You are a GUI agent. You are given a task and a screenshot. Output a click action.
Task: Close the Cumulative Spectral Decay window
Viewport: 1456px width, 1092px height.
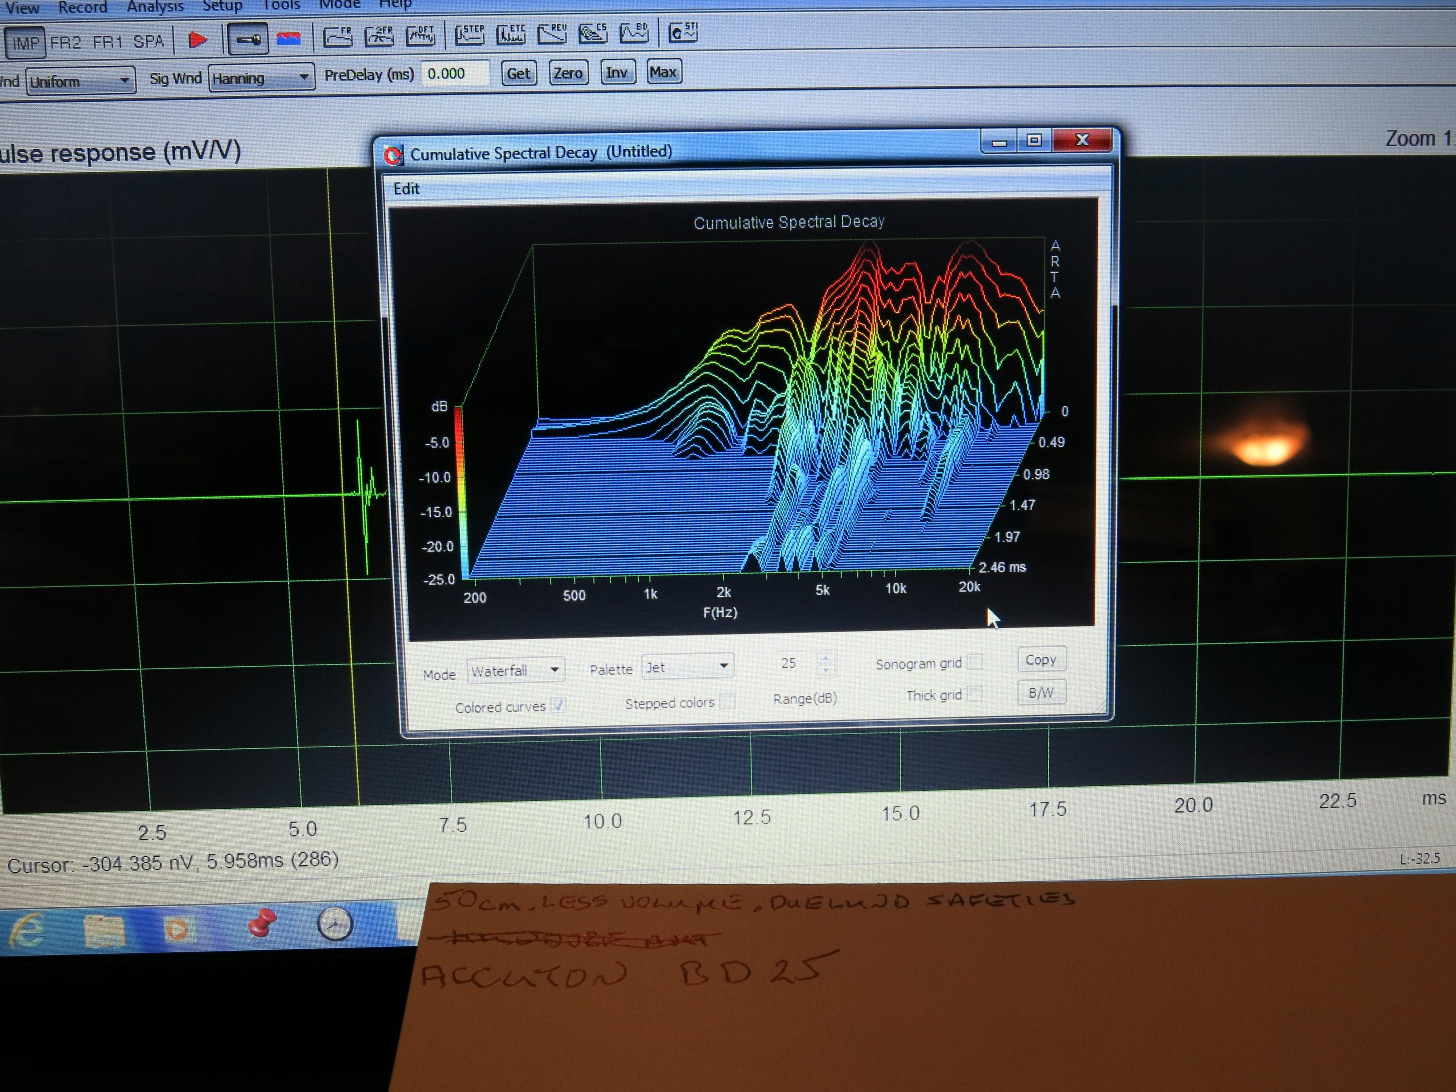[1082, 139]
